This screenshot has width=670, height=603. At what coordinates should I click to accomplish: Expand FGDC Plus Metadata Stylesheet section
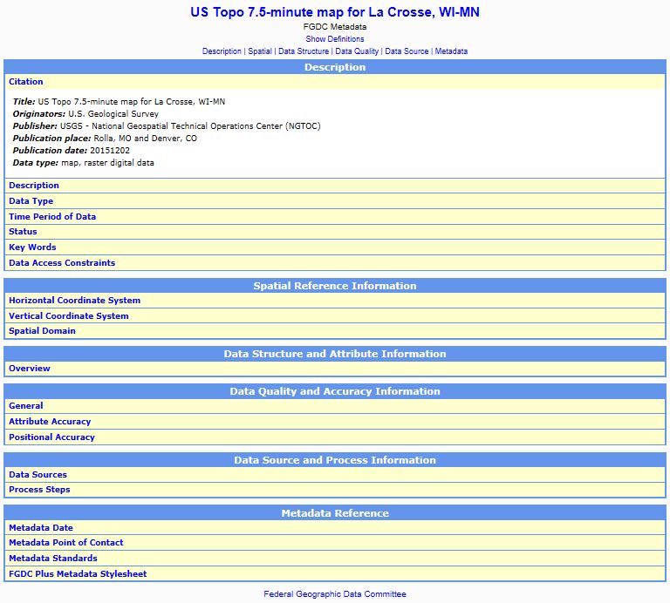click(78, 574)
